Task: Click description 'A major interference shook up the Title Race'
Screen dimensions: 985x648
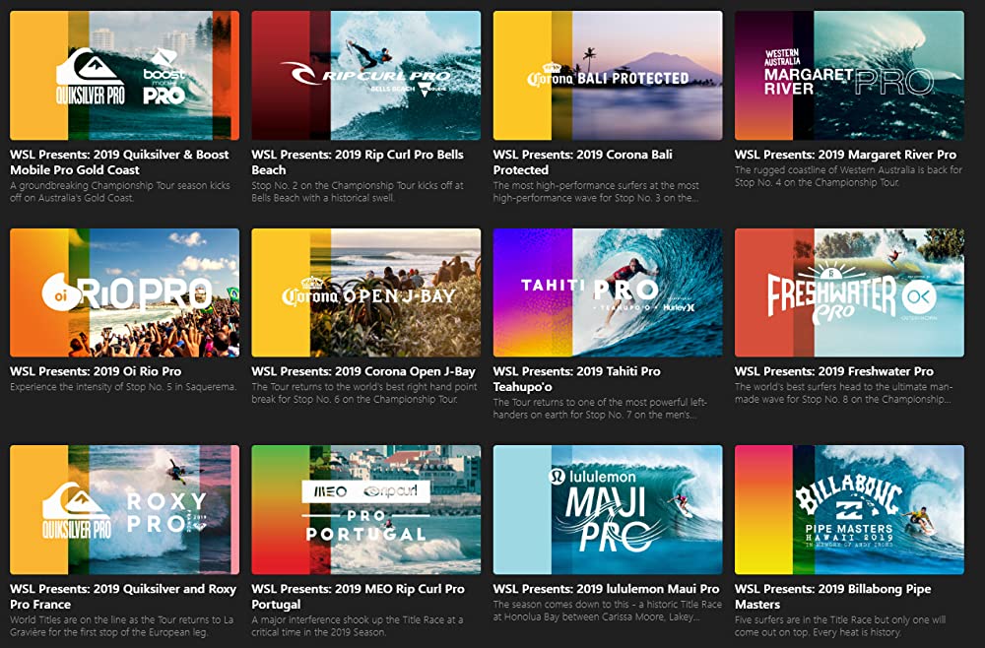Action: point(358,625)
